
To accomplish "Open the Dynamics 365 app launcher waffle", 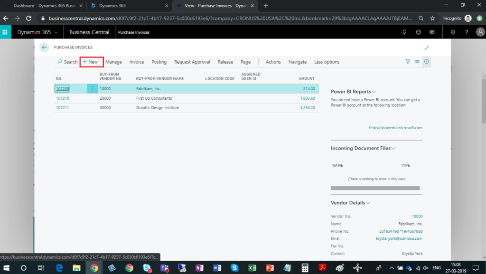I will [x=5, y=32].
